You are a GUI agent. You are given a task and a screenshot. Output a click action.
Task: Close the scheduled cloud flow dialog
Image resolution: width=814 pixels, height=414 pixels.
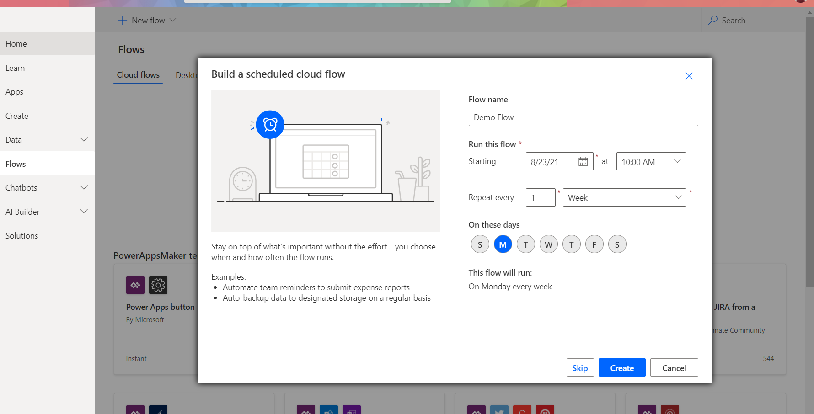689,76
